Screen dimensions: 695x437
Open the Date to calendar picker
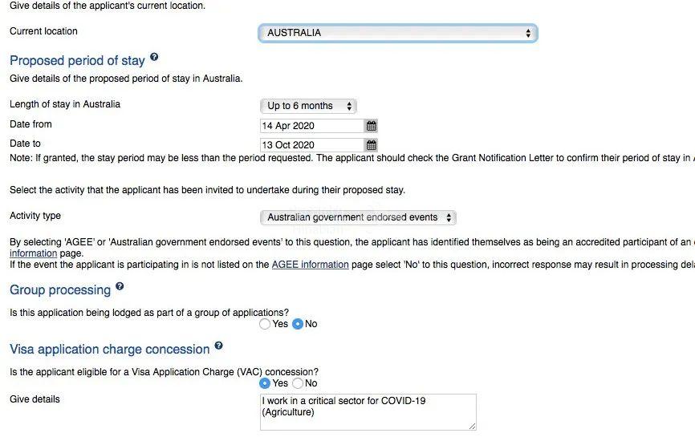pyautogui.click(x=371, y=145)
